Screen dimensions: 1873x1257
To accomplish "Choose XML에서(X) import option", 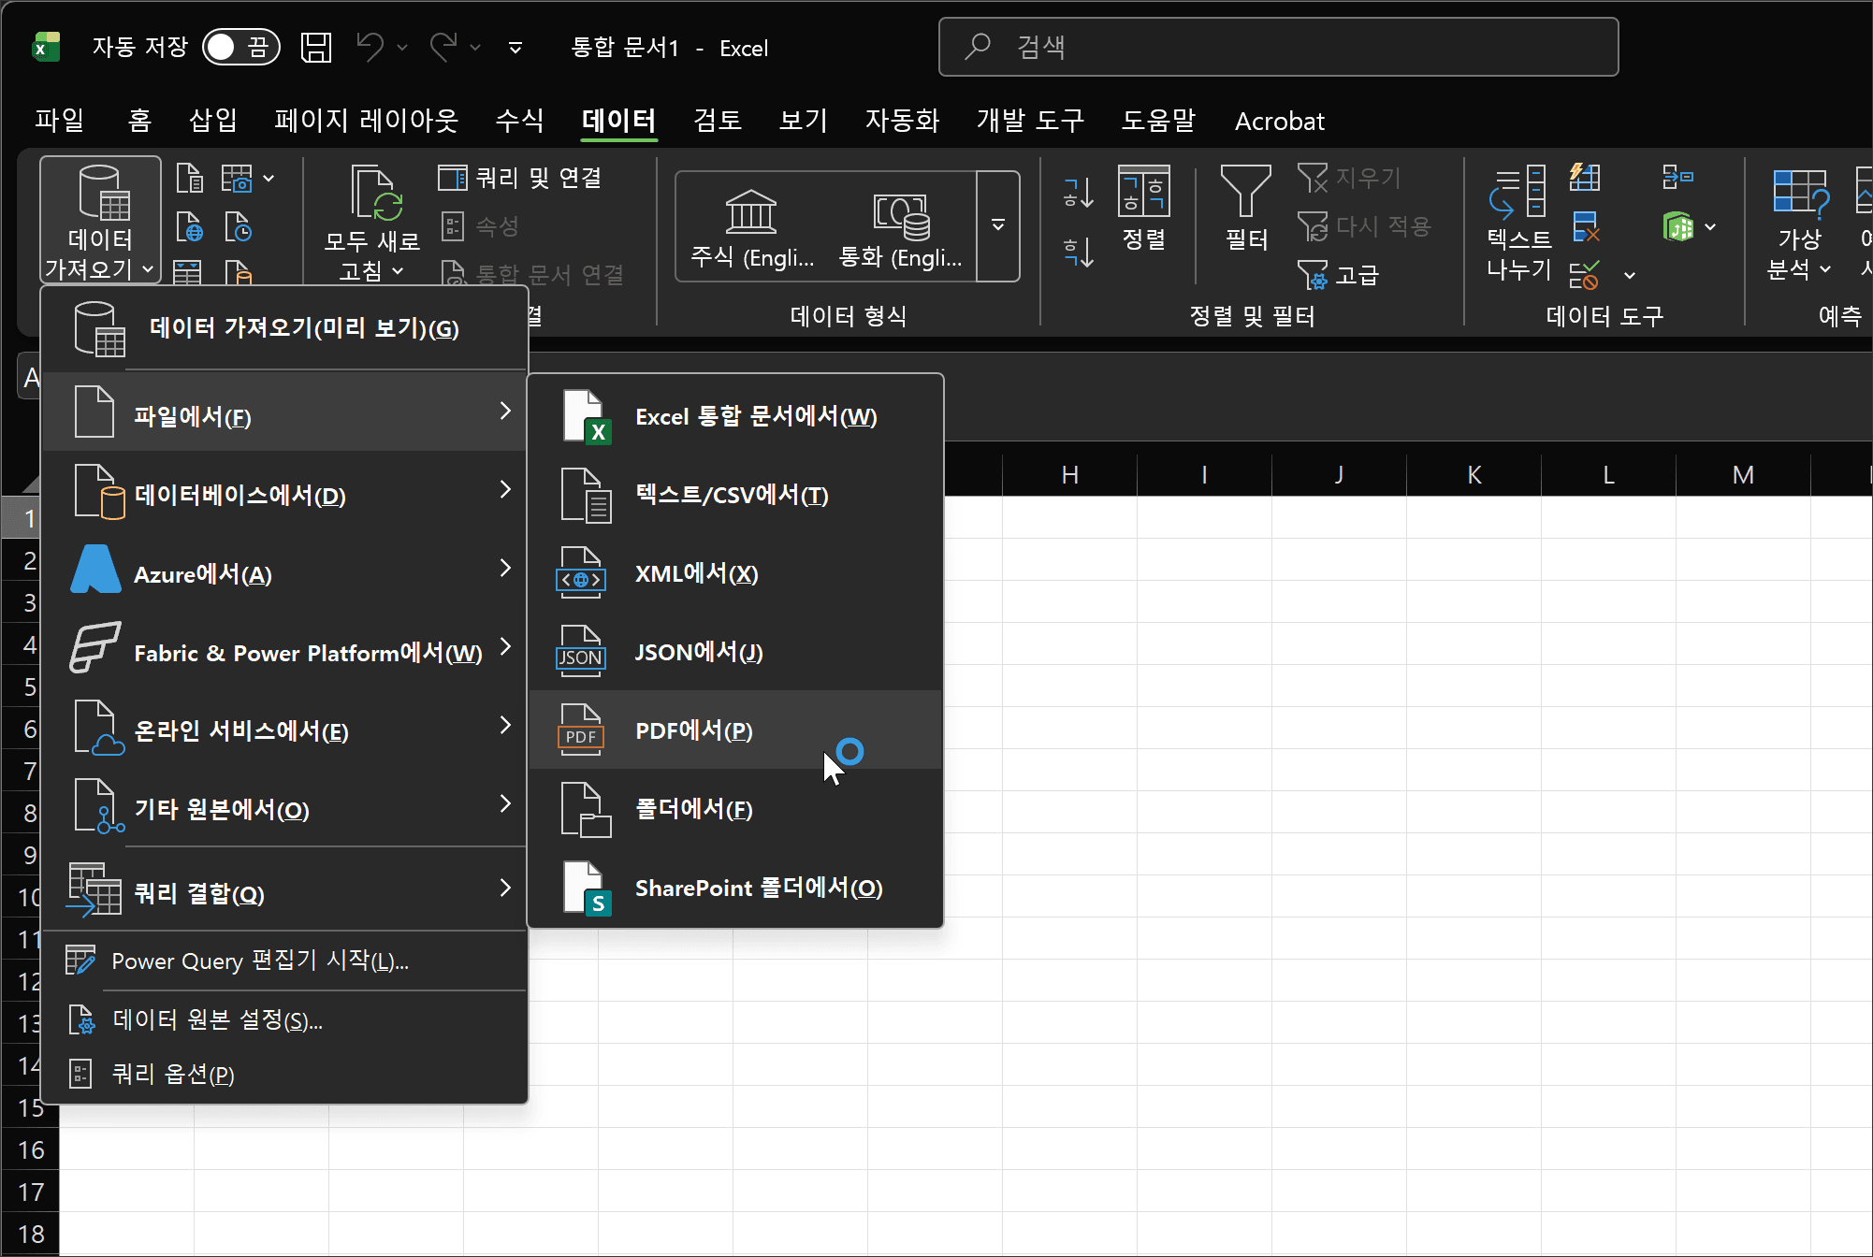I will 735,573.
